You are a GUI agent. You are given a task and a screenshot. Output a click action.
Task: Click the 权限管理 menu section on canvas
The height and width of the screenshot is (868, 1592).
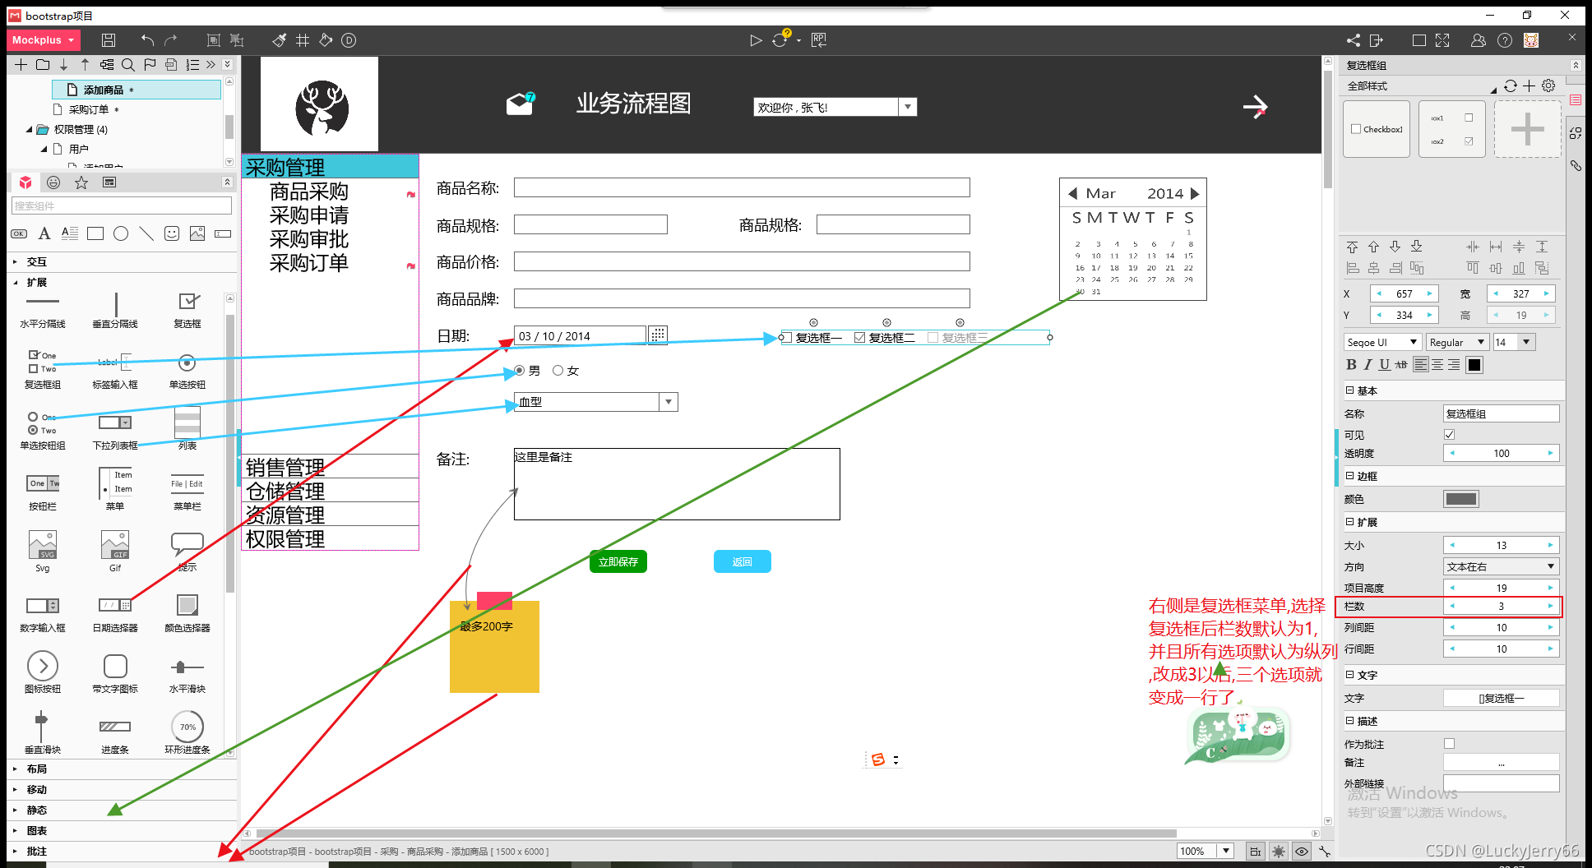pos(331,538)
